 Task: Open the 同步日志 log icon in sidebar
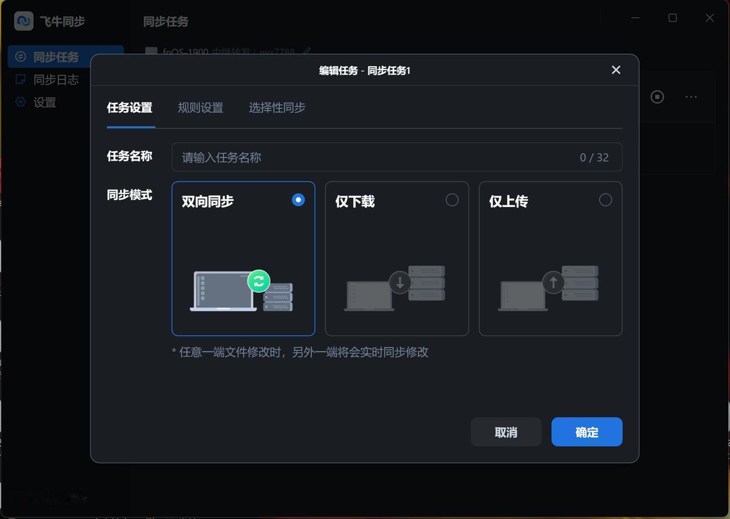21,79
